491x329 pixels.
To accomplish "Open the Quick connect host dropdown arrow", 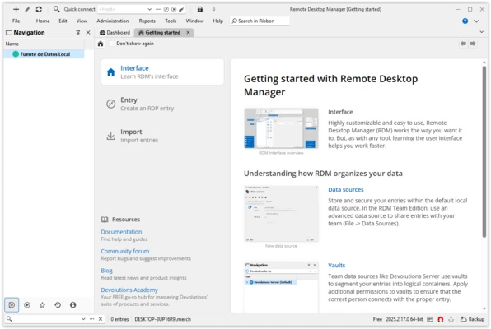I will pos(150,9).
